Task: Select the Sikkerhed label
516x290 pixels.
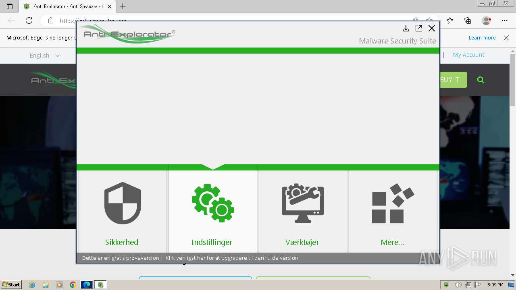Action: coord(122,242)
